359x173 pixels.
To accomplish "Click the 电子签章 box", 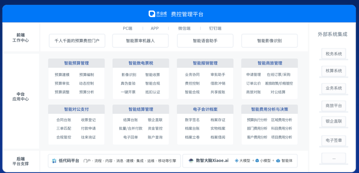I will (333, 140).
